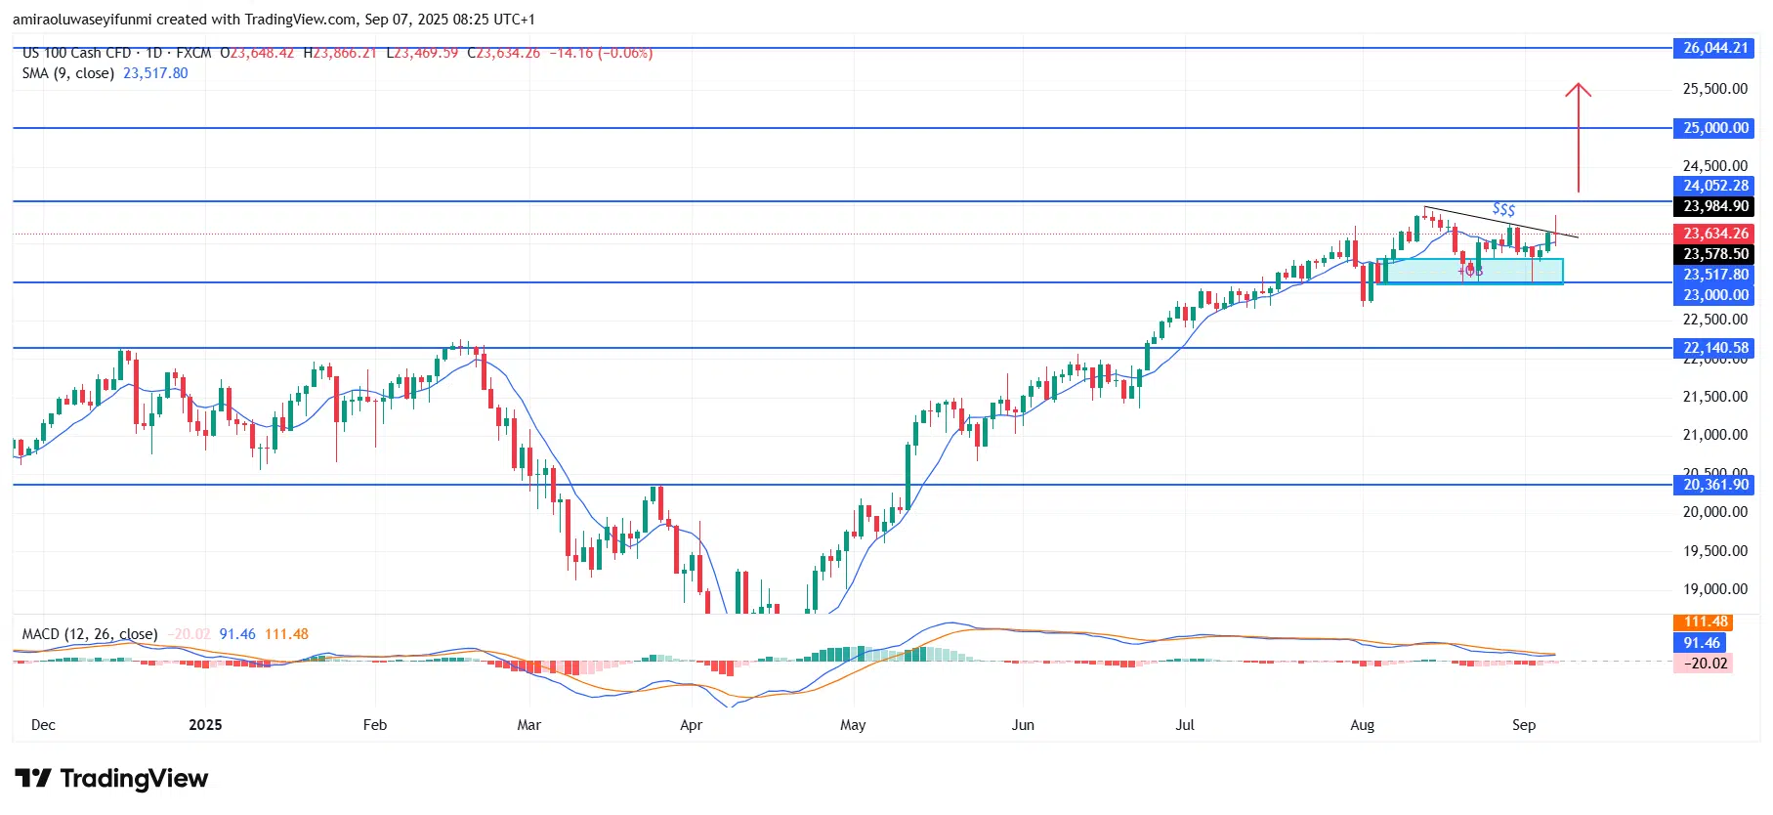Click the Jul label on time axis

coord(1185,725)
